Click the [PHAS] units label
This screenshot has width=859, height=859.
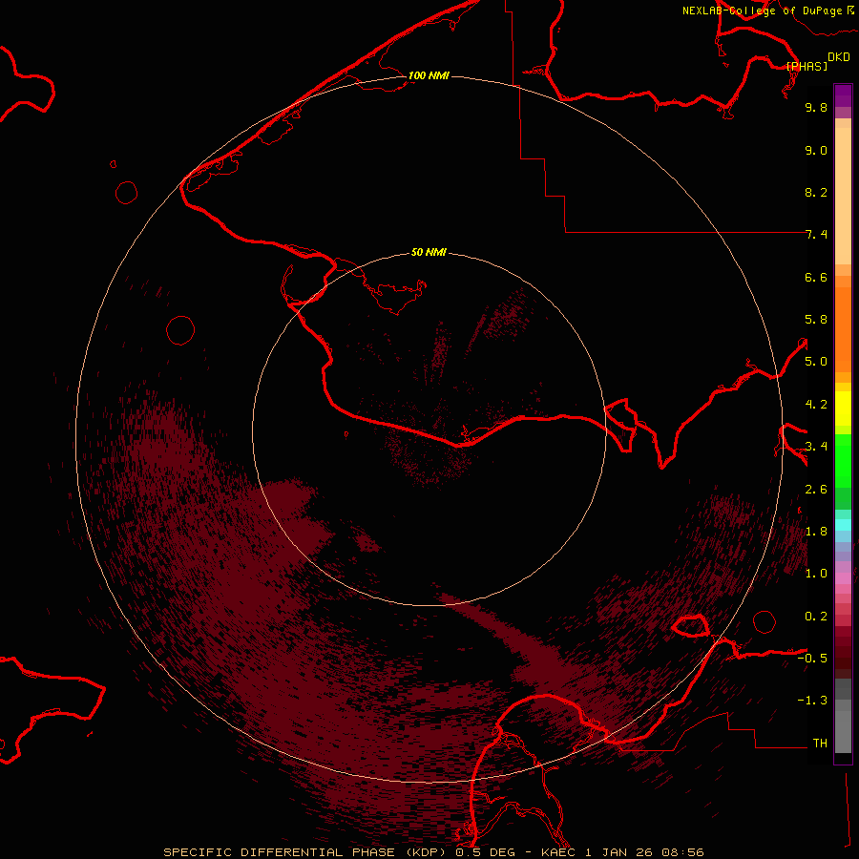point(807,66)
